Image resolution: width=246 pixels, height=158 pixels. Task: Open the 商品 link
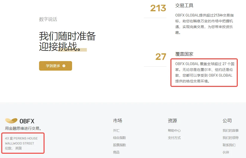click(x=116, y=152)
